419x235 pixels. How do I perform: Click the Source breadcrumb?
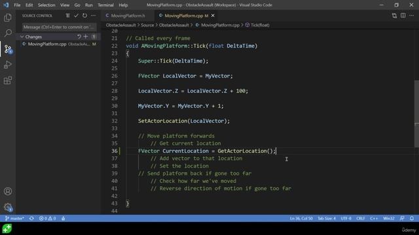147,25
